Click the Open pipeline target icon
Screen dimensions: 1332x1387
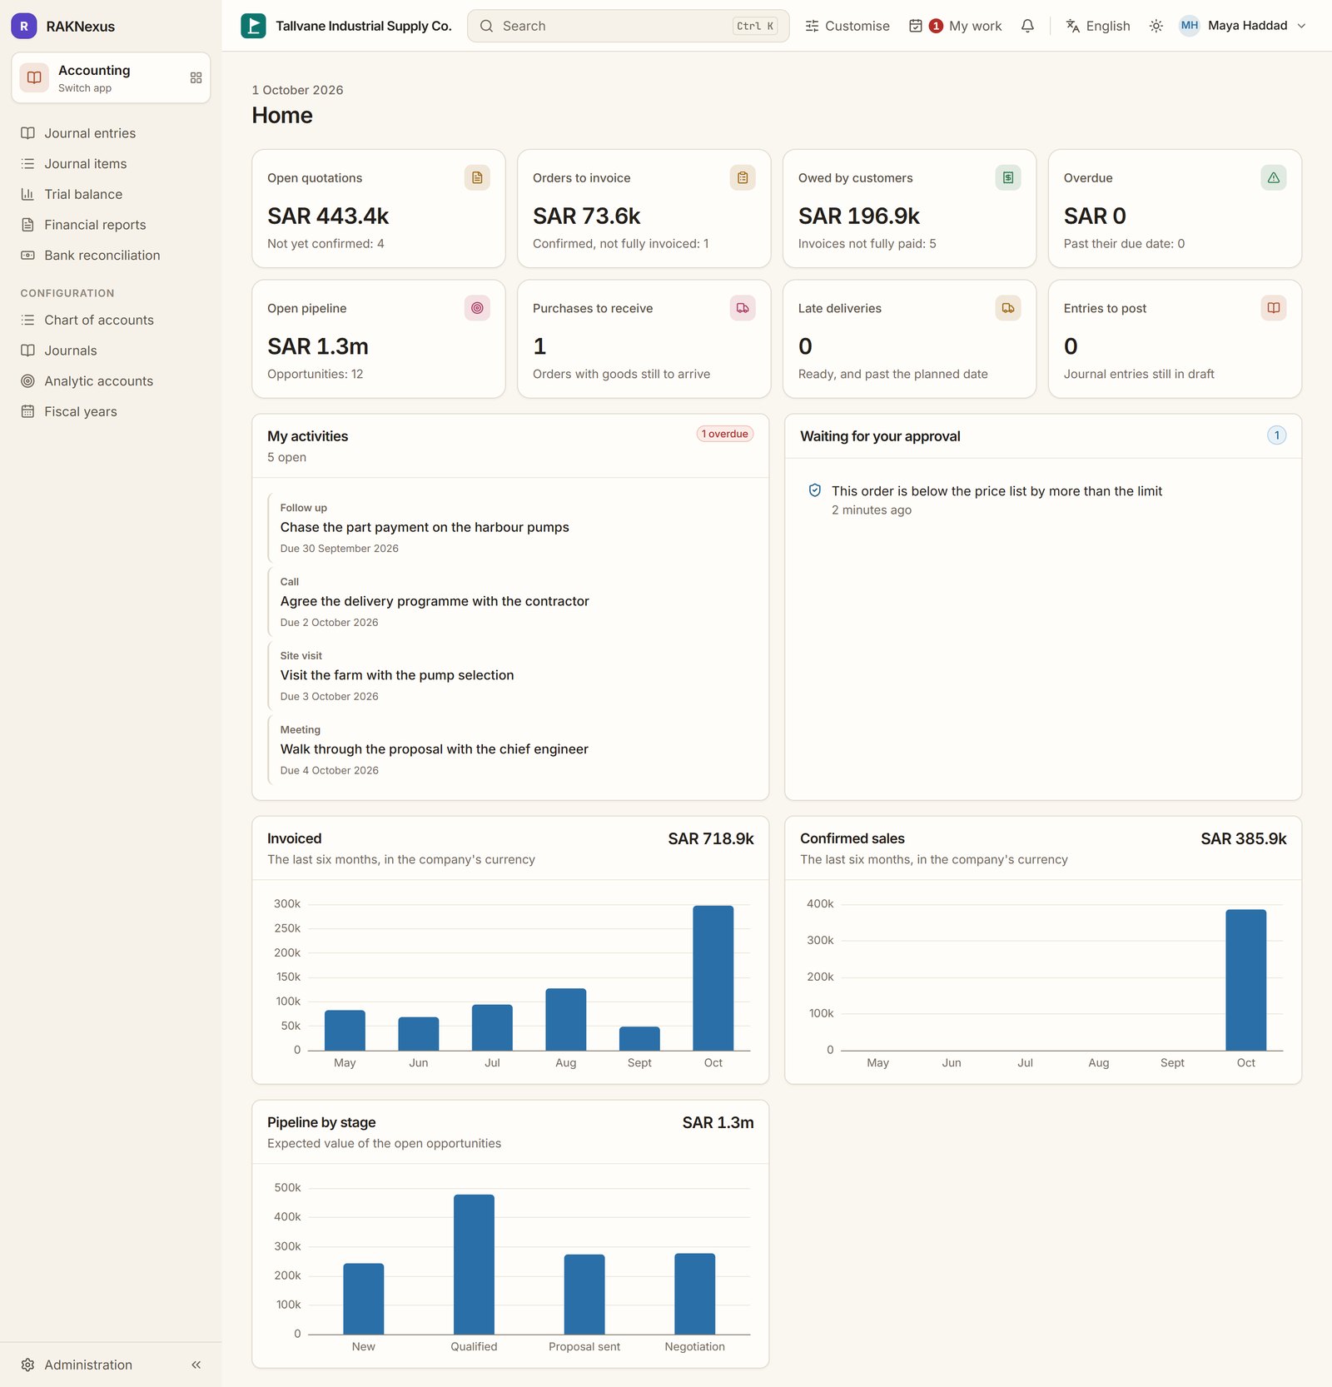click(477, 308)
